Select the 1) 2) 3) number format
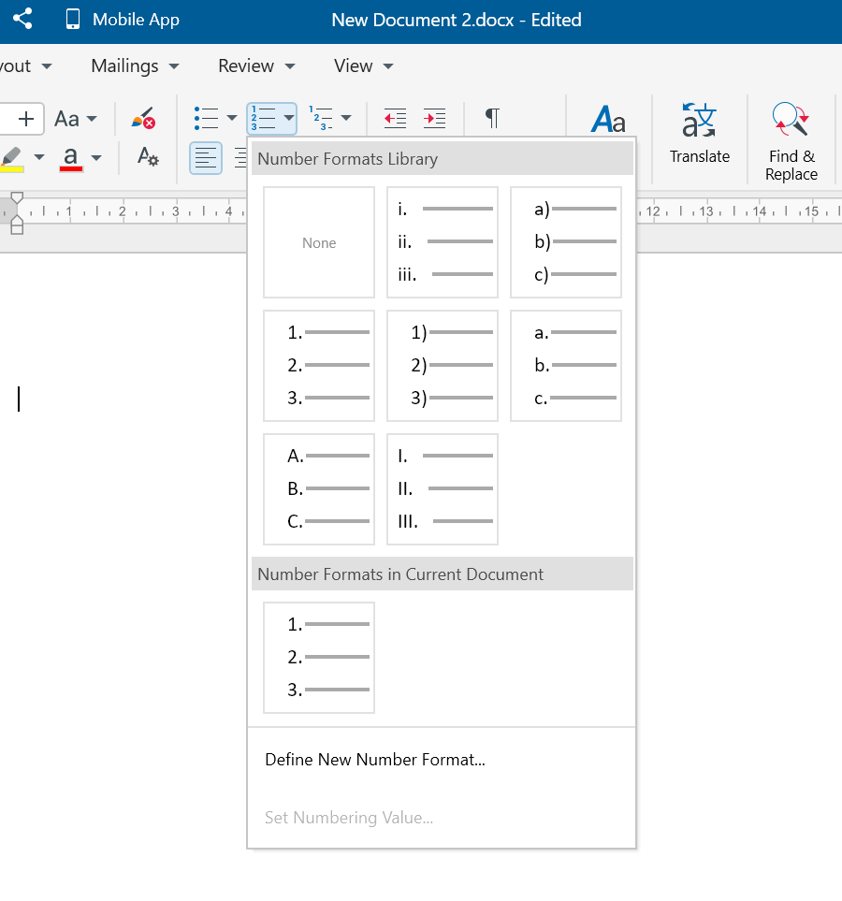The image size is (842, 901). click(443, 366)
